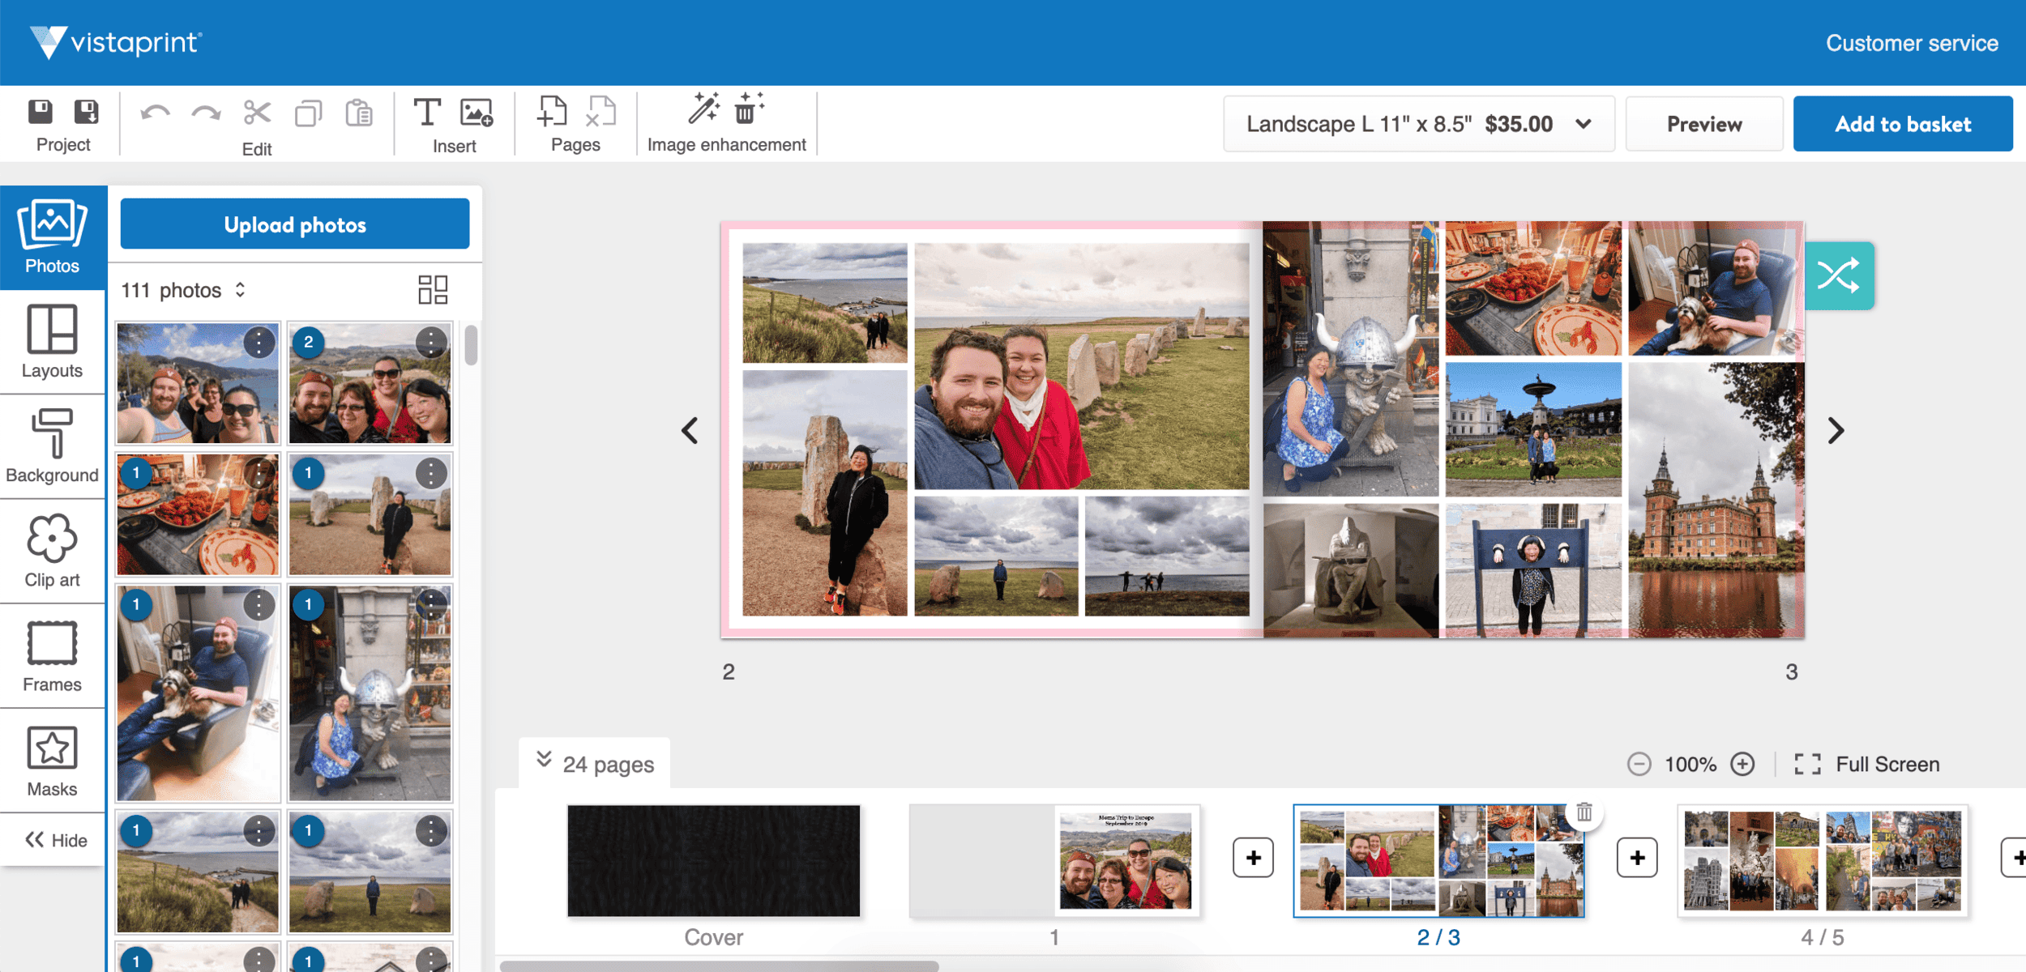The height and width of the screenshot is (972, 2026).
Task: Open options for man with dog photo
Action: [x=259, y=604]
